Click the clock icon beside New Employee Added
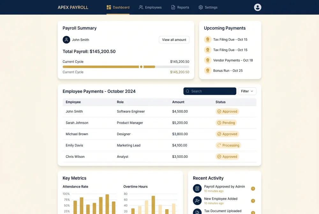The image size is (319, 214). coord(253,201)
